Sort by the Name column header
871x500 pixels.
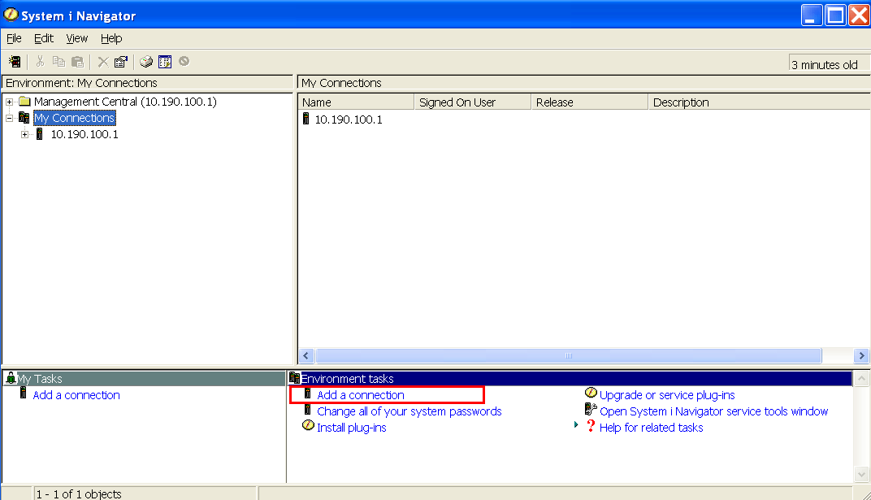coord(356,102)
